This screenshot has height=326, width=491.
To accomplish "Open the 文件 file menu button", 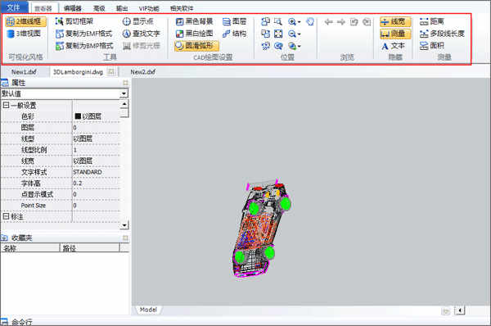I will 14,7.
